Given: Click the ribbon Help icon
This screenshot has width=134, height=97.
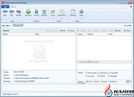Looking at the screenshot, I should (x=81, y=12).
